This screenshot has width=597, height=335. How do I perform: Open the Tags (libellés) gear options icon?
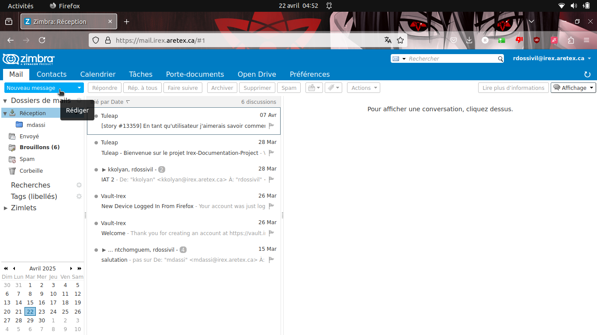79,196
